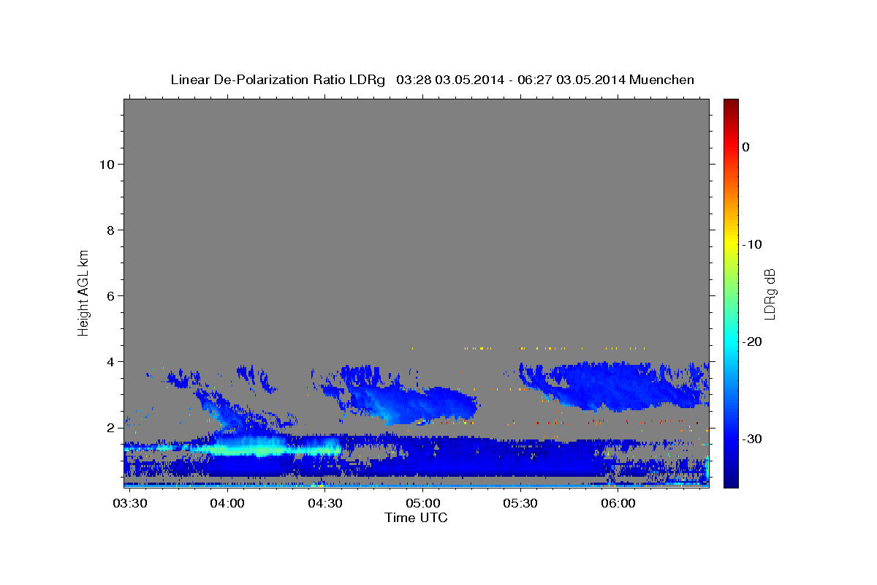This screenshot has width=877, height=585.
Task: Select the 04:00 time tick label
Action: tap(227, 504)
